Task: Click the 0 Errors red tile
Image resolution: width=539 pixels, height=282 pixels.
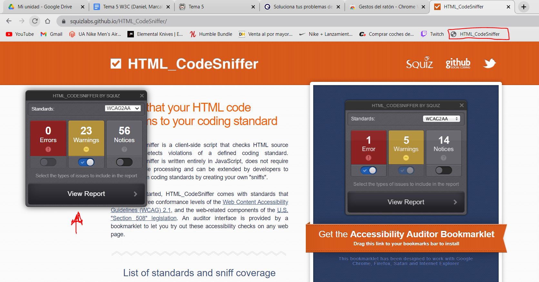Action: [48, 138]
